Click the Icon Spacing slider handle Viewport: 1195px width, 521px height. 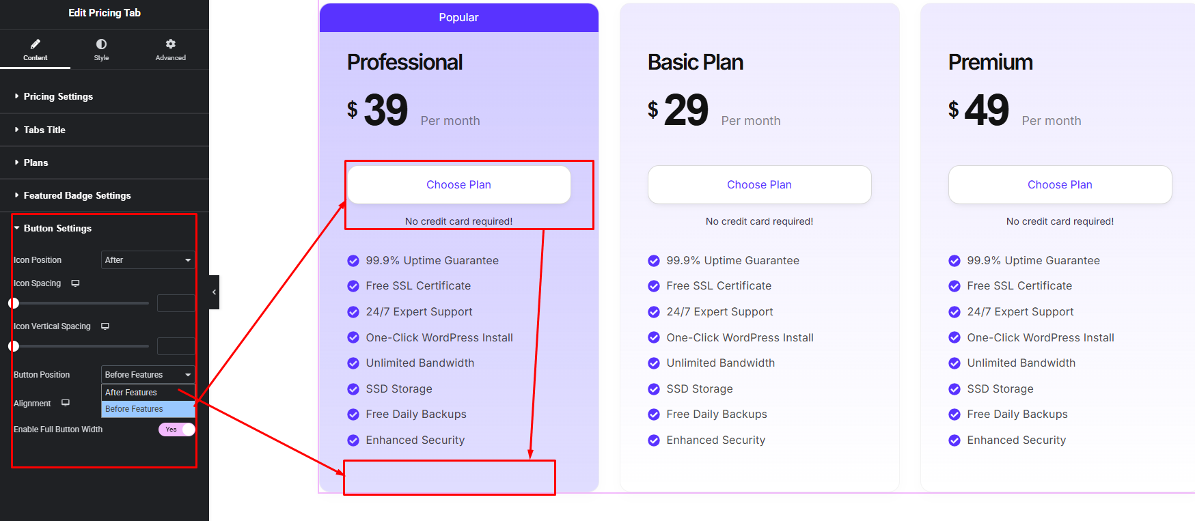[14, 303]
